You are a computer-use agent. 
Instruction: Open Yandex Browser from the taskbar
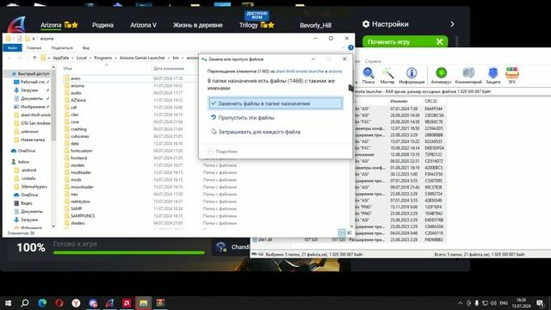point(76,302)
